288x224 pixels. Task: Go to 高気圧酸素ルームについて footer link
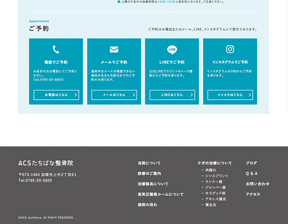click(x=161, y=194)
